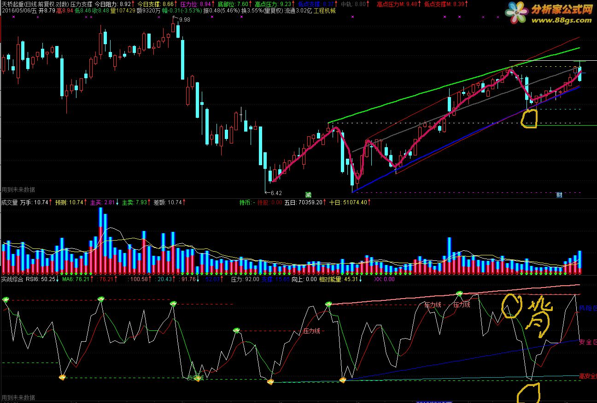The image size is (597, 403).
Task: Click the 压力 92.00 value
Action: (245, 279)
